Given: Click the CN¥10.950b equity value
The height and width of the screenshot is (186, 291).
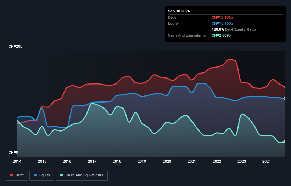Looking at the screenshot, I should coord(222,23).
